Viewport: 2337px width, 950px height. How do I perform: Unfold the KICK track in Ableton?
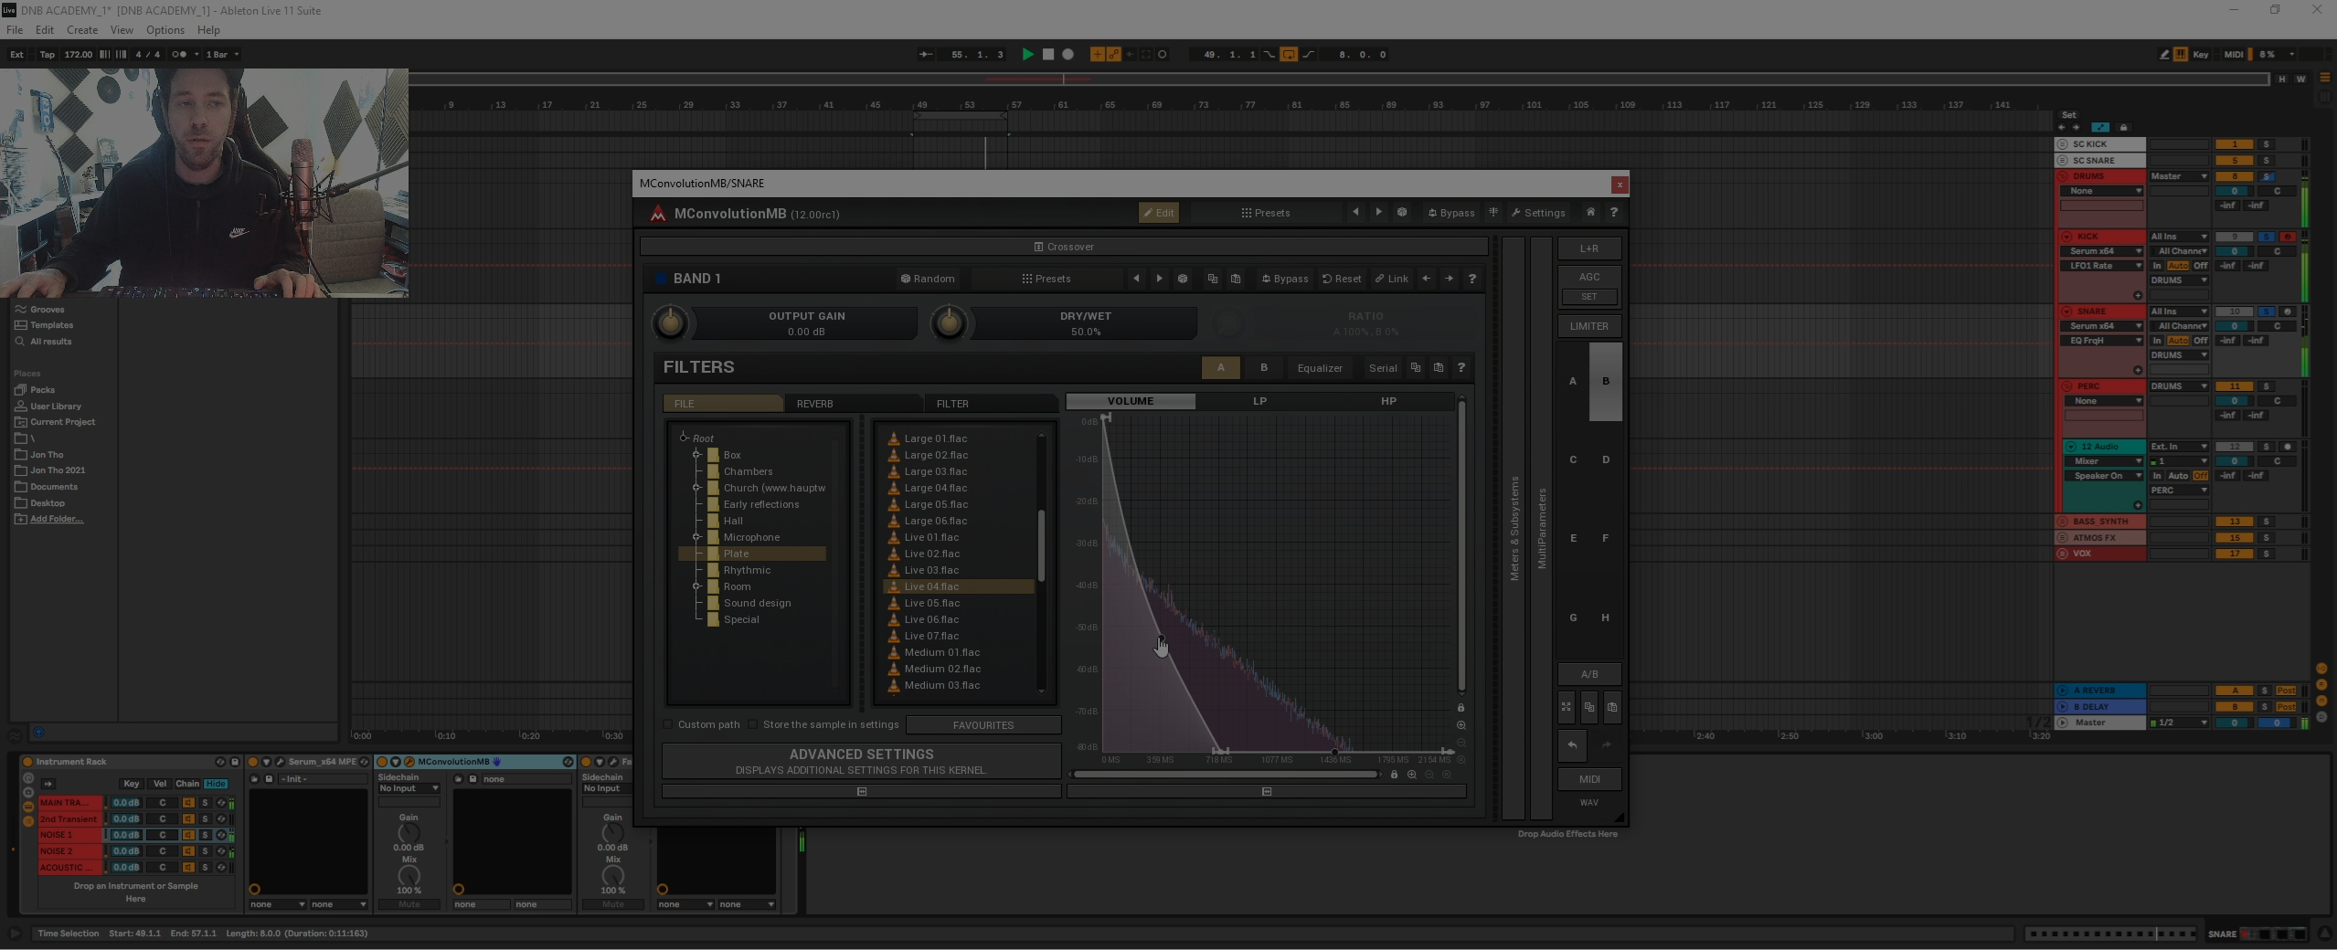click(2066, 237)
